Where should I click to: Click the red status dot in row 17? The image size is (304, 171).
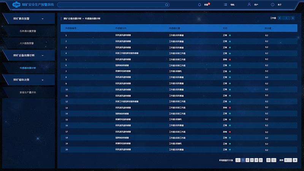[230, 132]
